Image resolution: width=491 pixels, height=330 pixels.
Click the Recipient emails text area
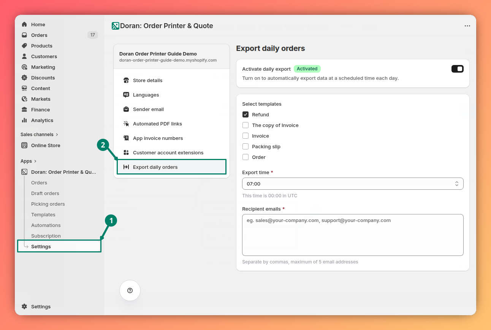(x=353, y=235)
